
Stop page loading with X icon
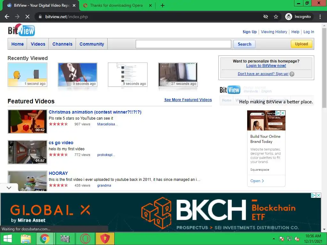(x=27, y=17)
